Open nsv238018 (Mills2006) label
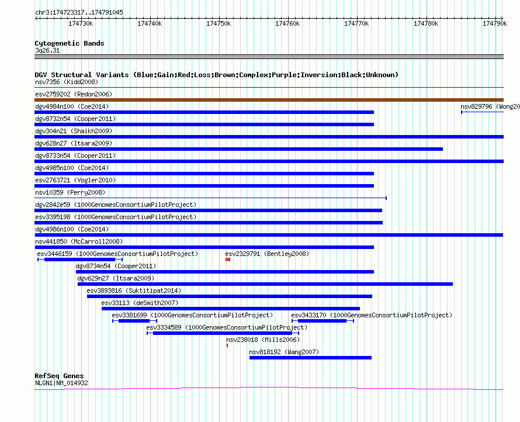 click(x=263, y=340)
